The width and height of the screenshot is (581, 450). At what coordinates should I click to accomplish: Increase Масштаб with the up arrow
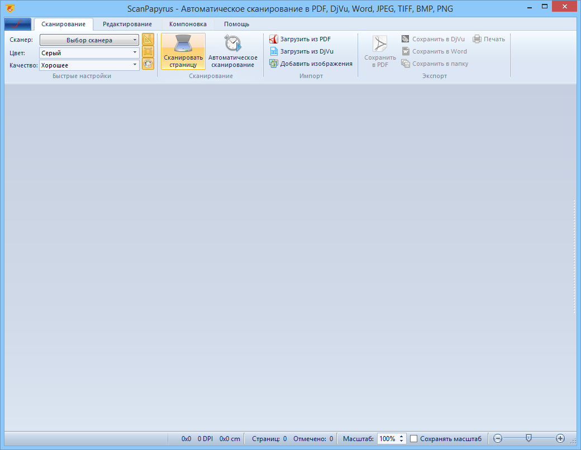click(401, 436)
